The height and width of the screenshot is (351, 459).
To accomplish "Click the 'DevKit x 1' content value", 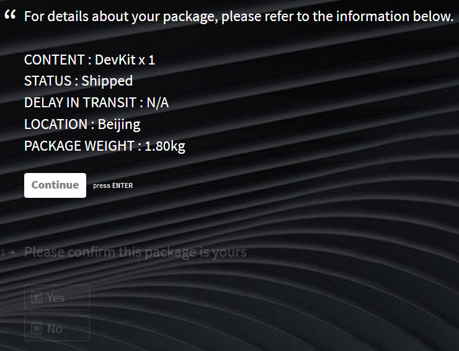I will point(125,60).
